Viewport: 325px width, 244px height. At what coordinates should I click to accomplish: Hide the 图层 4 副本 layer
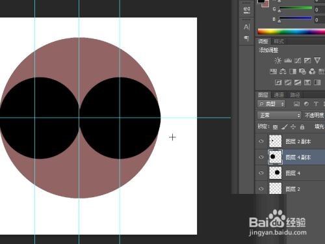point(261,157)
